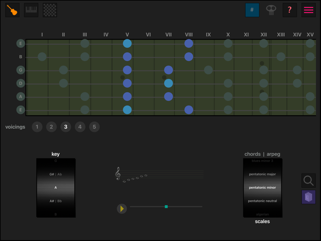
Task: Select the guitar instrument view
Action: 12,10
